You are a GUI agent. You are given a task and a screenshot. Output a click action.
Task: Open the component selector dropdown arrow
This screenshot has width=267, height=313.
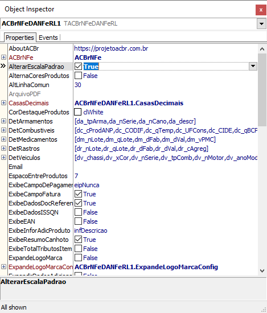[x=261, y=24]
